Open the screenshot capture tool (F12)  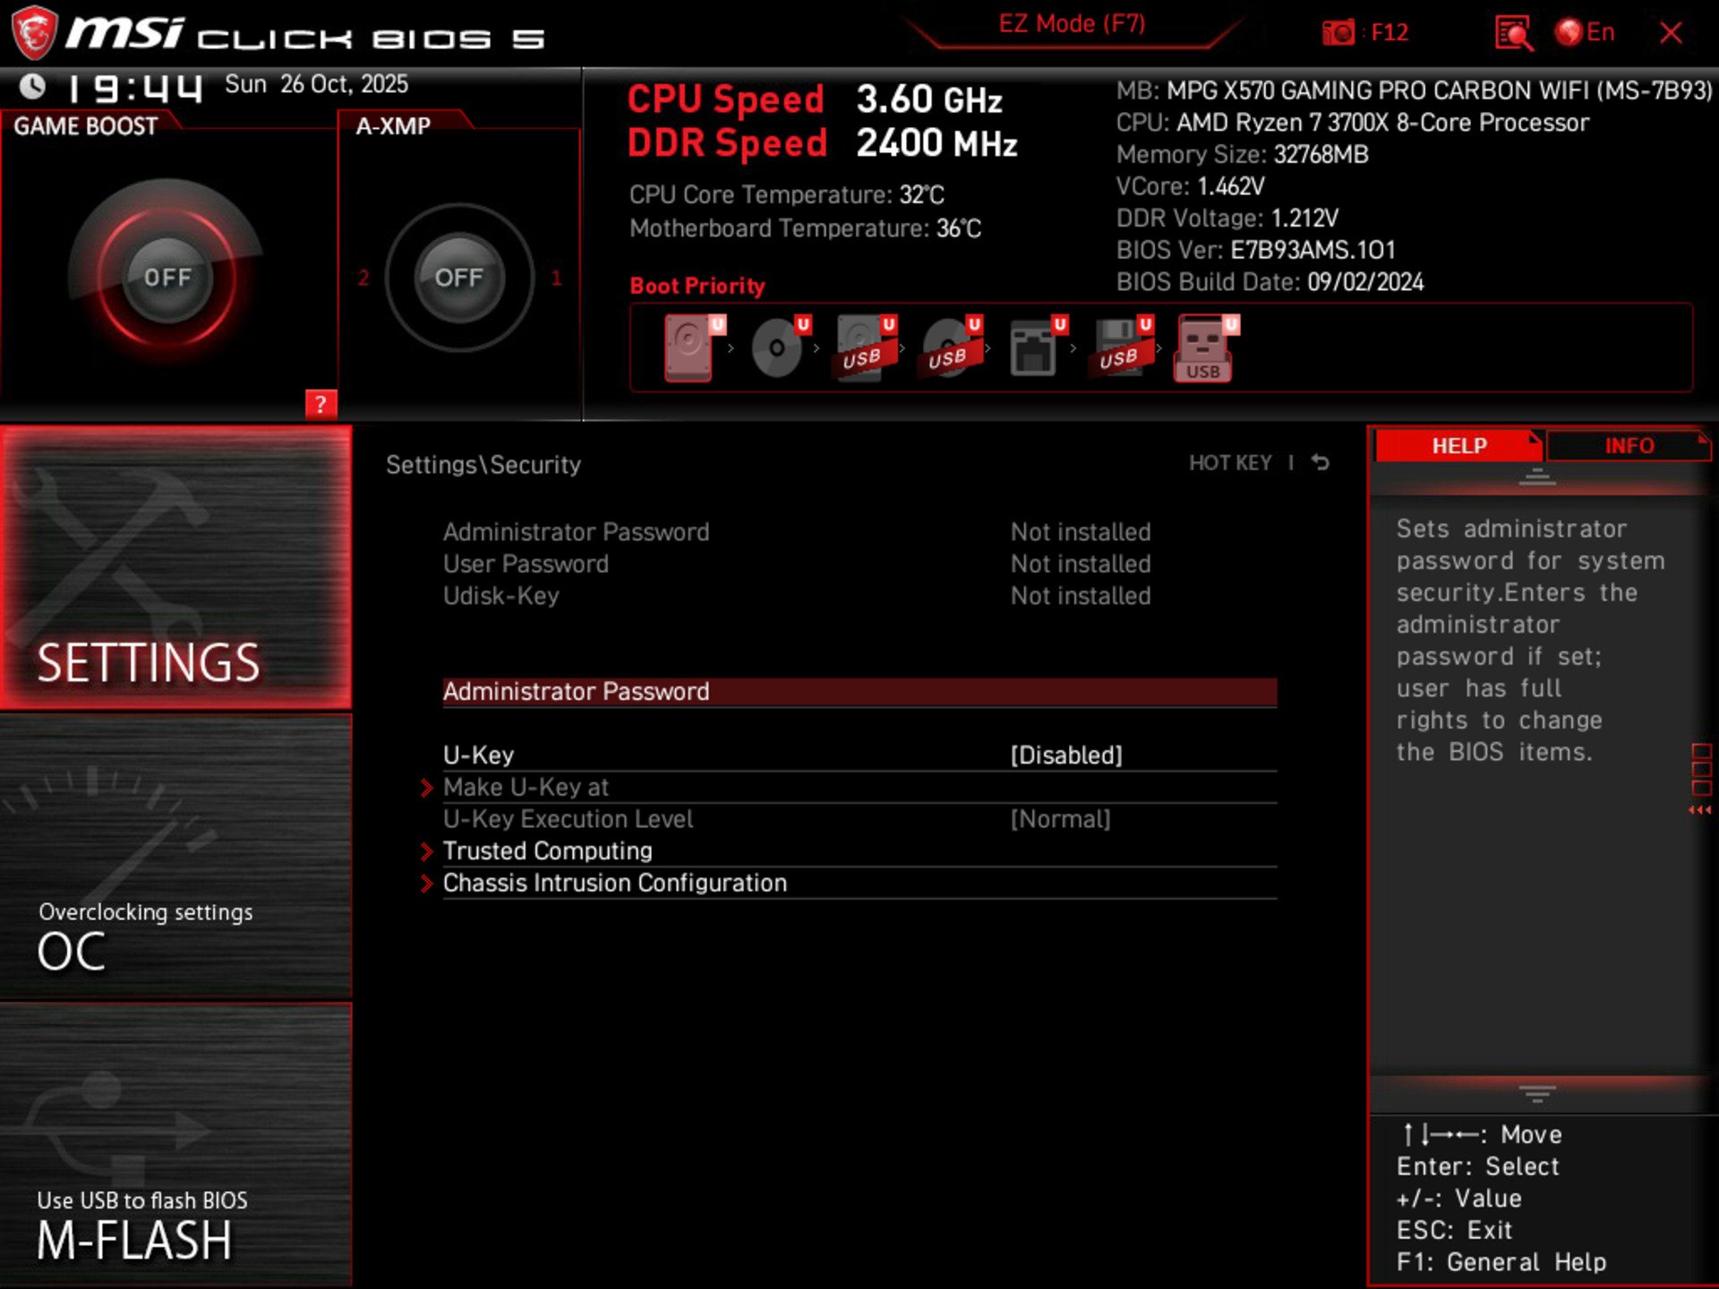tap(1338, 32)
